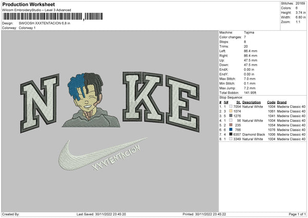Select the Stitches value 20169
The image size is (308, 218).
(x=300, y=4)
